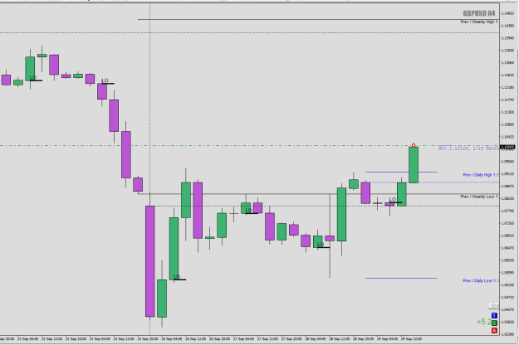Select the Prev / Weekly High label

[x=479, y=22]
